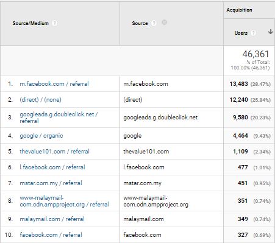Select users value 9,580
The width and height of the screenshot is (275, 243).
coord(240,118)
